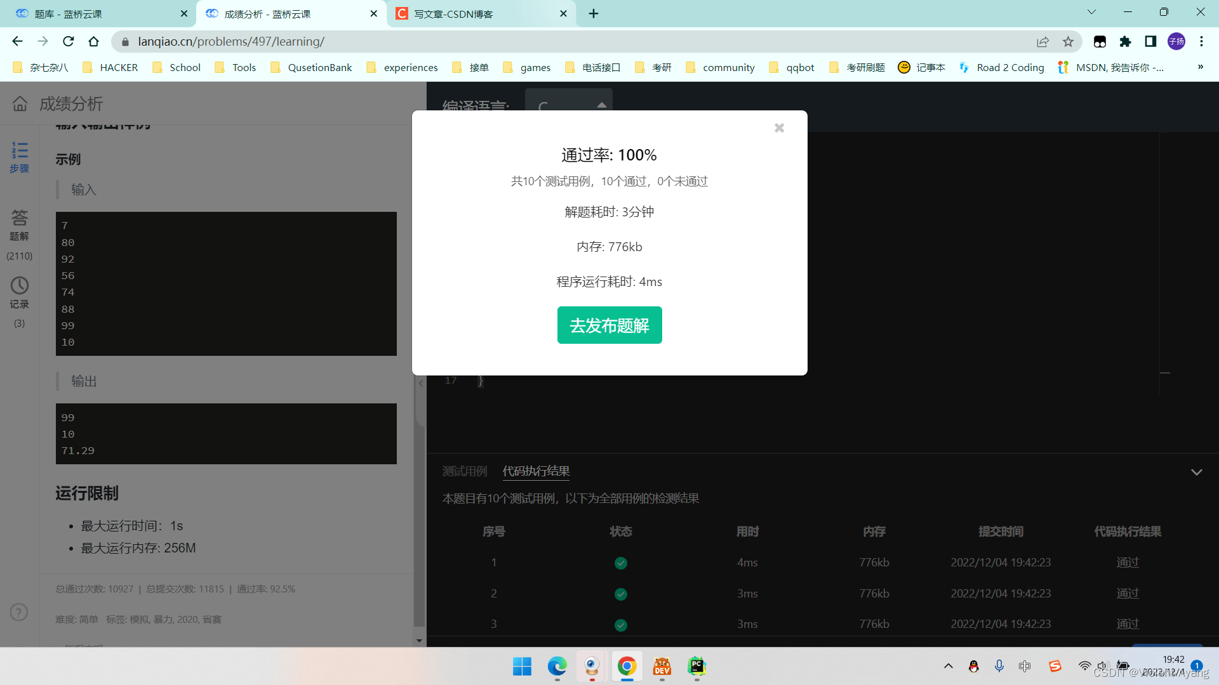Reload the page with refresh icon

tap(69, 42)
